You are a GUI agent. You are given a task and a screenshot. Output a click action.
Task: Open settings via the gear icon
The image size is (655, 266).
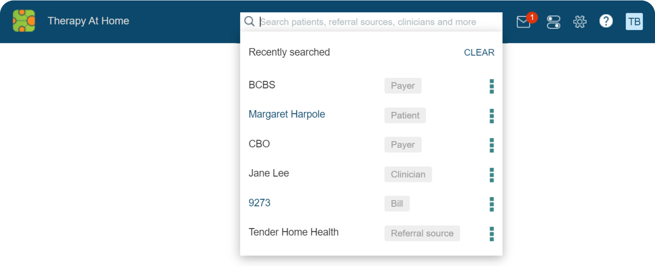tap(579, 22)
